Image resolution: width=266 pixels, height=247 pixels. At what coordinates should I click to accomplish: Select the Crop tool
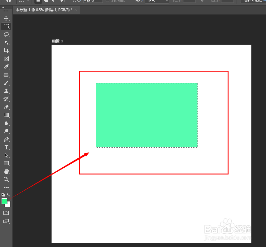[x=6, y=51]
